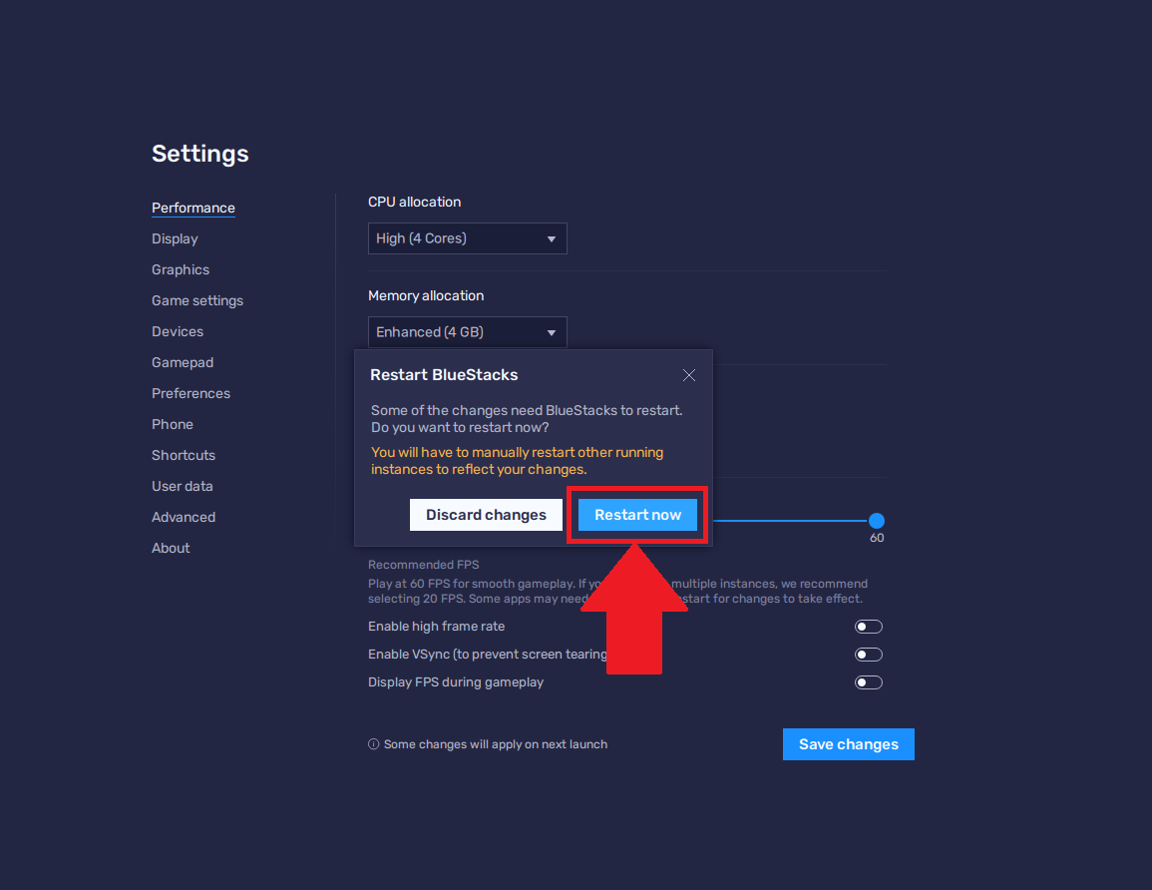The image size is (1152, 890).
Task: Open Gamepad settings
Action: [183, 362]
